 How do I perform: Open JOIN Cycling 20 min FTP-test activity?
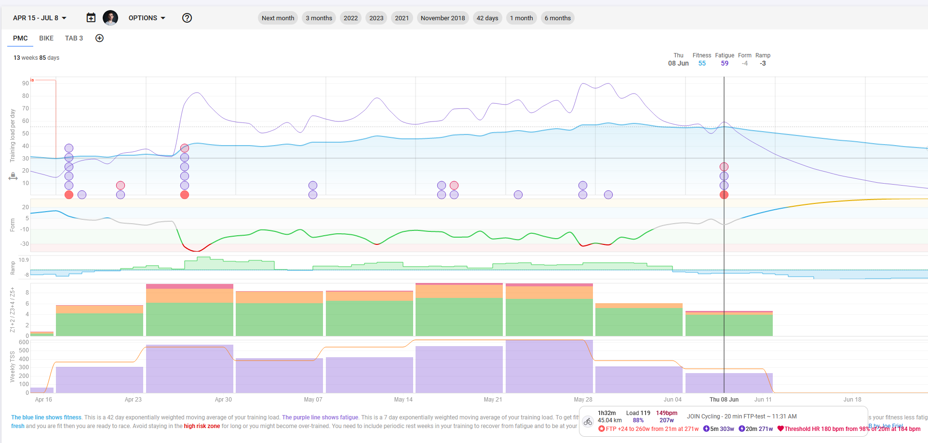(741, 416)
